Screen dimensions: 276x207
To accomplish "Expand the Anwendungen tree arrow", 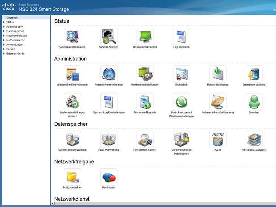I will click(x=4, y=45).
